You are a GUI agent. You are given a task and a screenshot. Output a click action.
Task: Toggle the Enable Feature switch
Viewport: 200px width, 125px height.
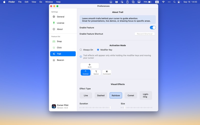153,27
